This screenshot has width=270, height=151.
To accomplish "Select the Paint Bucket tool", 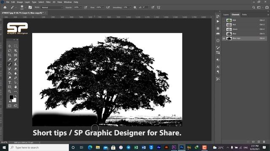I will click(x=10, y=73).
